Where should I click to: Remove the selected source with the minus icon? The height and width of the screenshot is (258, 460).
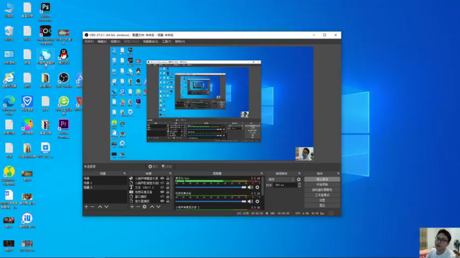(138, 207)
